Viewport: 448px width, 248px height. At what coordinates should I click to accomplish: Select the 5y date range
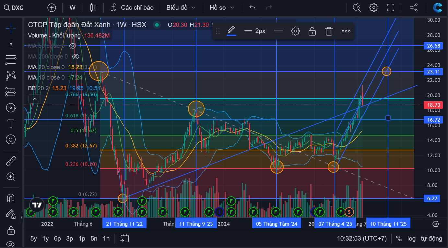[x=34, y=239]
